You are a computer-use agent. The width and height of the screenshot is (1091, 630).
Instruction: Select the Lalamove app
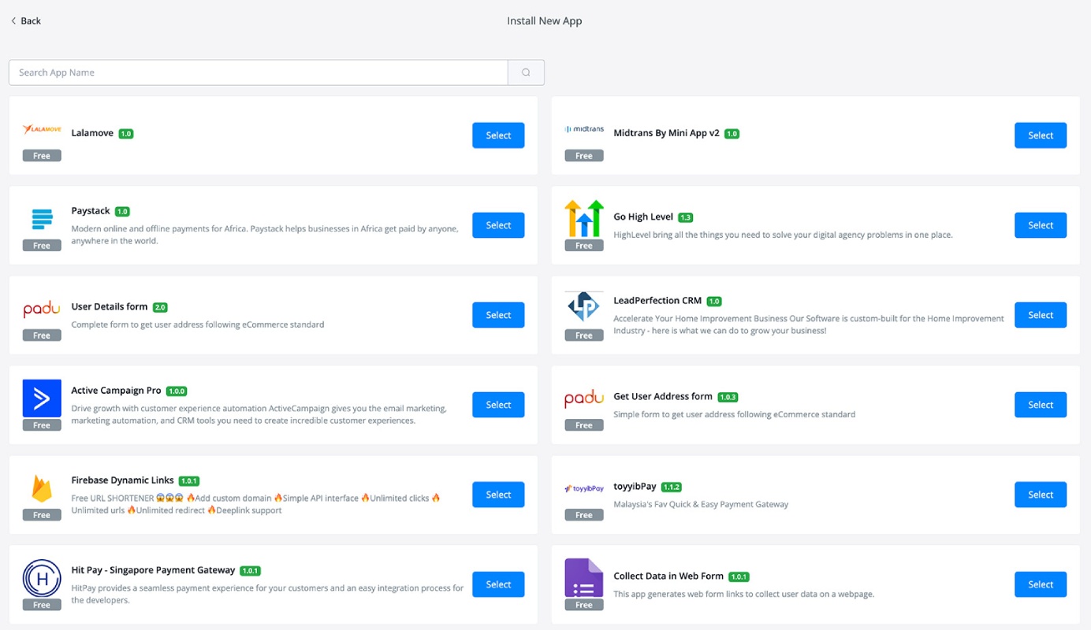point(498,135)
